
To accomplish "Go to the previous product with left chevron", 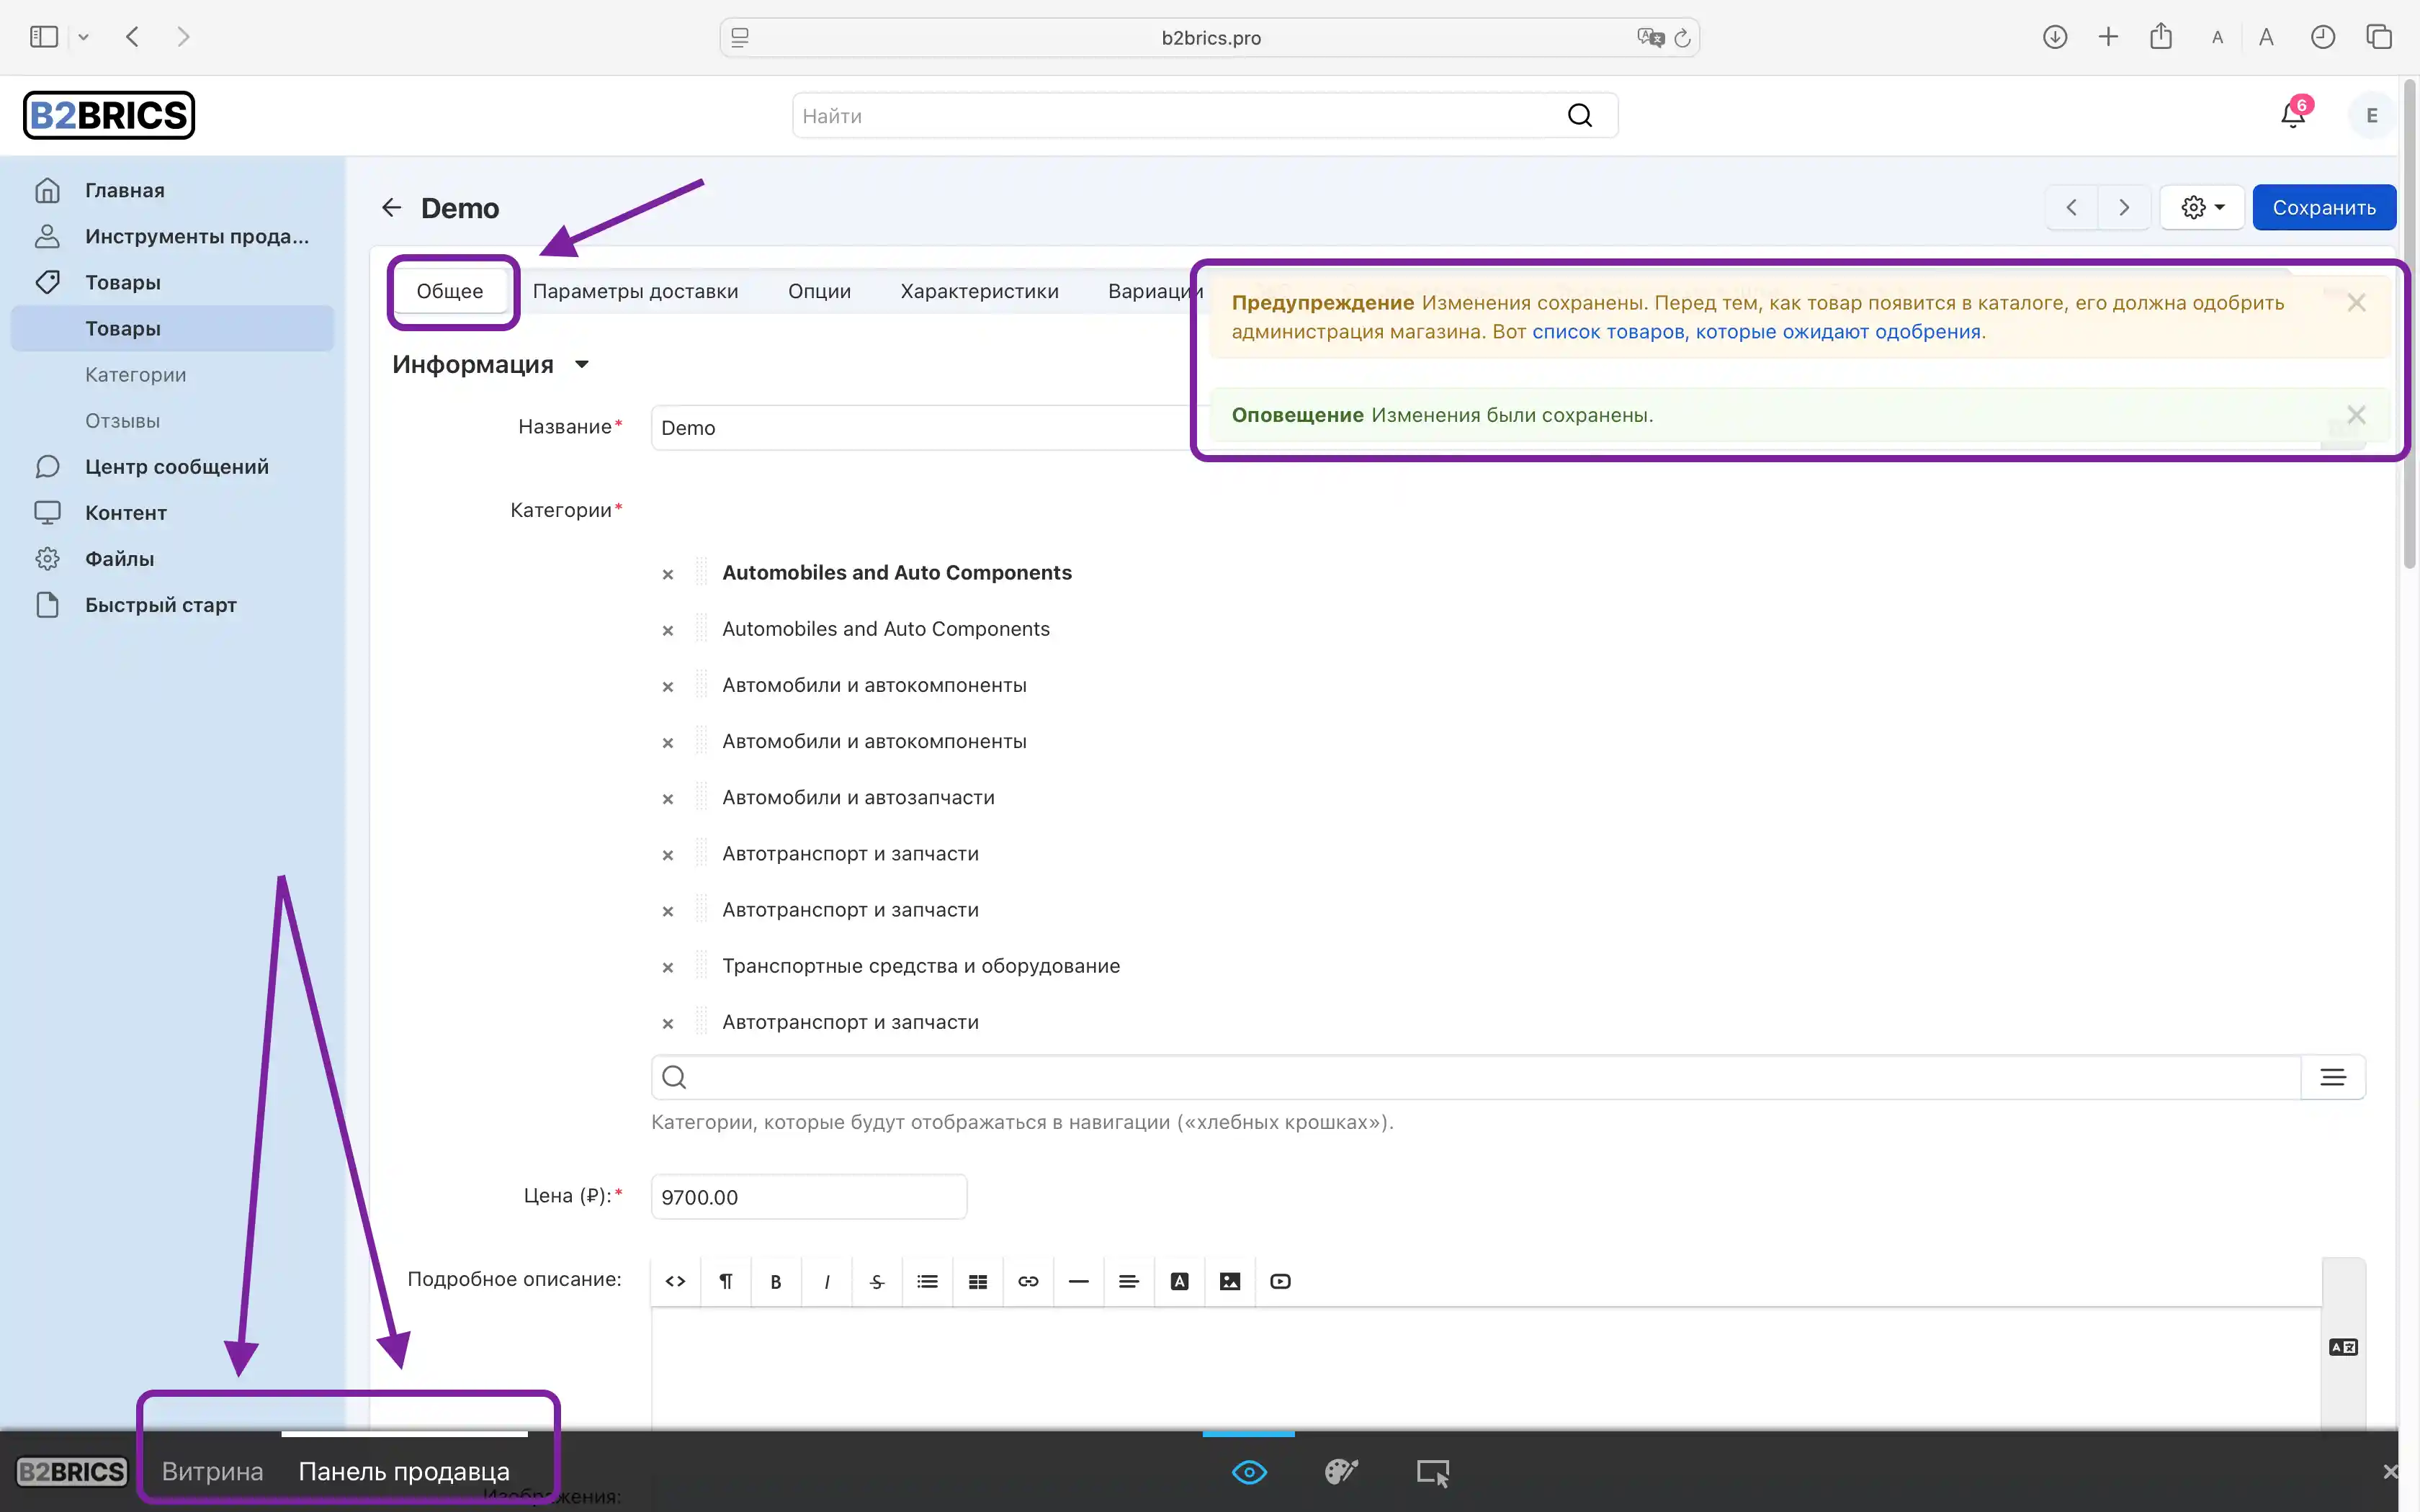I will pyautogui.click(x=2072, y=207).
